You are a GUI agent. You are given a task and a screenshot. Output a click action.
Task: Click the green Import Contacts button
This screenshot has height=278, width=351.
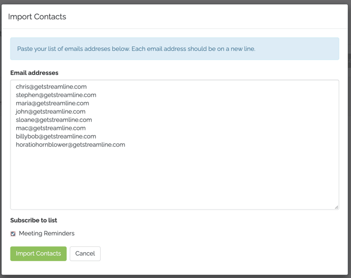(38, 253)
